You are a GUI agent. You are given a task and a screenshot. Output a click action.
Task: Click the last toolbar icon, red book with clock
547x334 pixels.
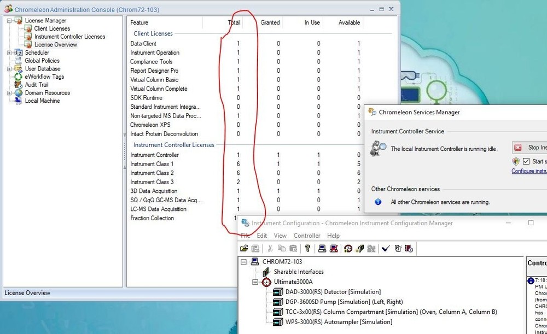click(x=409, y=248)
